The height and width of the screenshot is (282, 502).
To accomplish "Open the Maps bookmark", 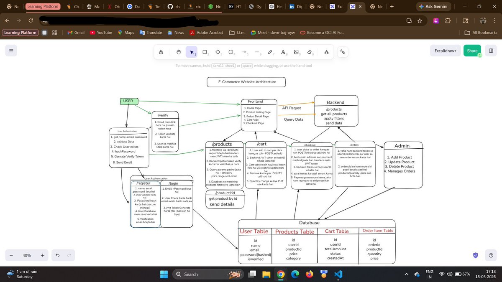I will point(126,33).
